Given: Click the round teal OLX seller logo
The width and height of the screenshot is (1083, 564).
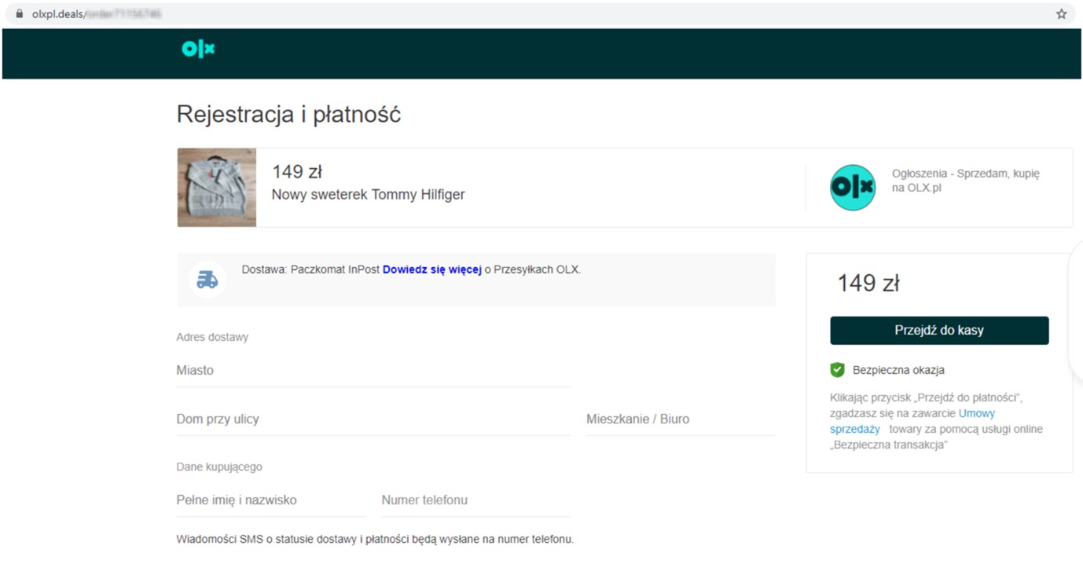Looking at the screenshot, I should point(853,188).
